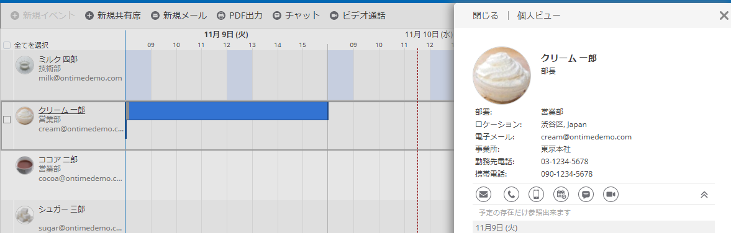Click sugar@ontimedemo.com in the list
The height and width of the screenshot is (233, 731).
point(80,228)
